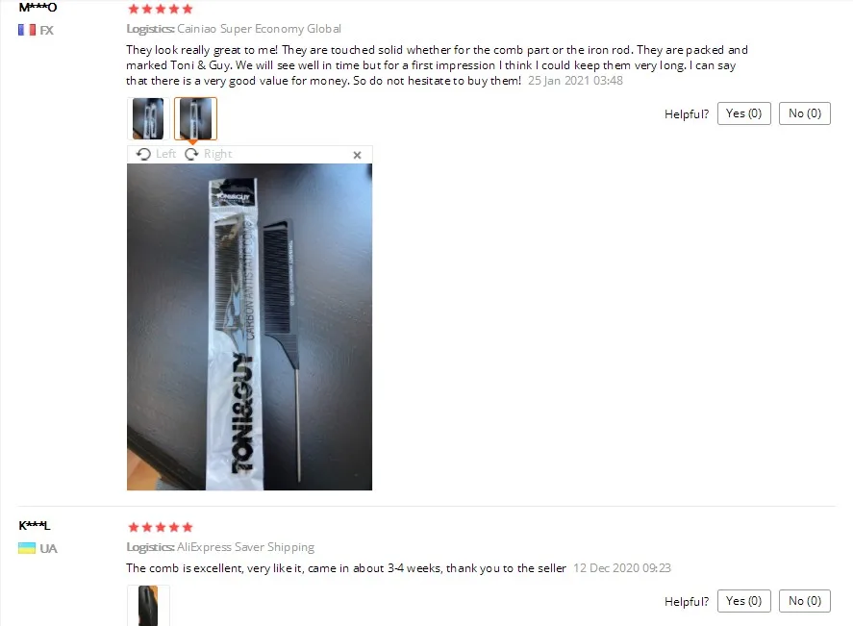Viewport: 853px width, 626px height.
Task: Click the Cainiao Super Economy Global logistics text
Action: pos(259,28)
